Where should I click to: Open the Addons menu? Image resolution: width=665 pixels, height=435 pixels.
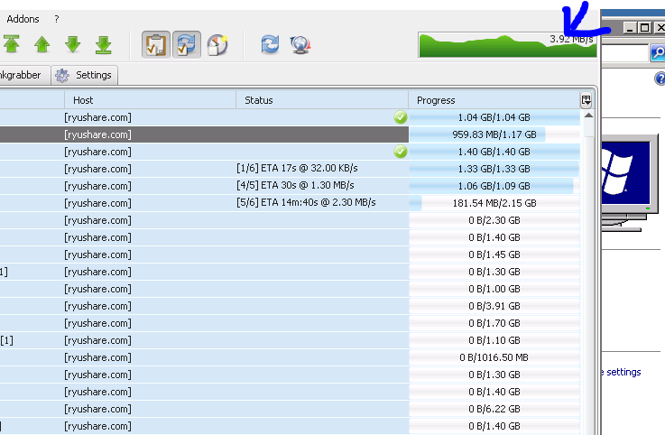pos(23,19)
